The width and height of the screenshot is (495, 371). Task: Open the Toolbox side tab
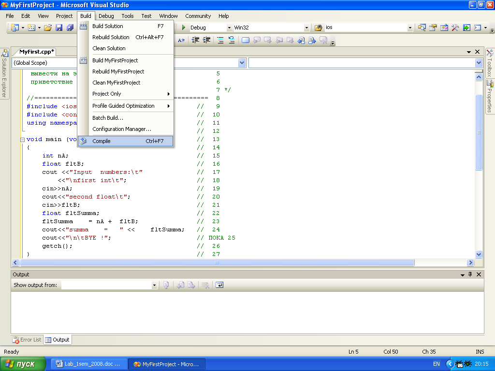click(490, 63)
